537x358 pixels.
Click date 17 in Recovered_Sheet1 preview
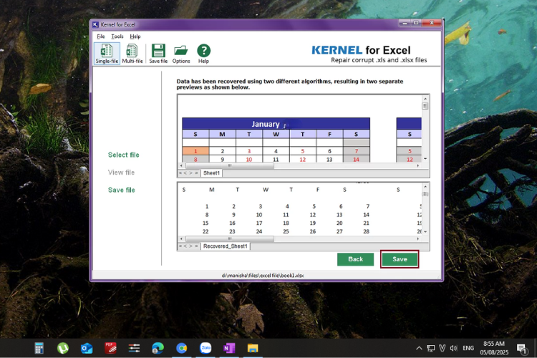point(259,223)
